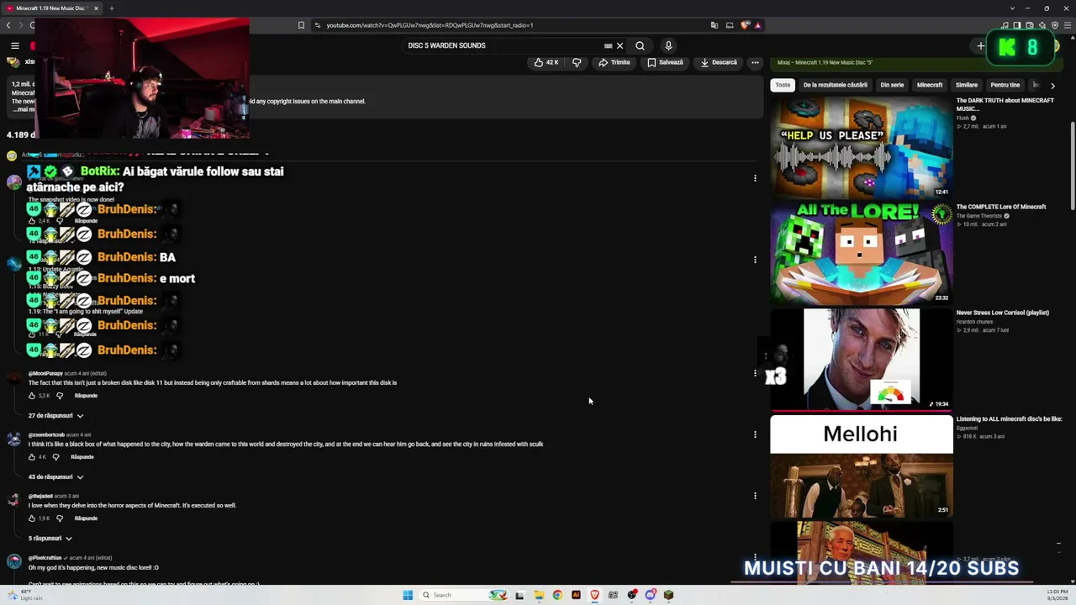1076x605 pixels.
Task: Open Adobe Illustrator from the taskbar
Action: tap(576, 595)
